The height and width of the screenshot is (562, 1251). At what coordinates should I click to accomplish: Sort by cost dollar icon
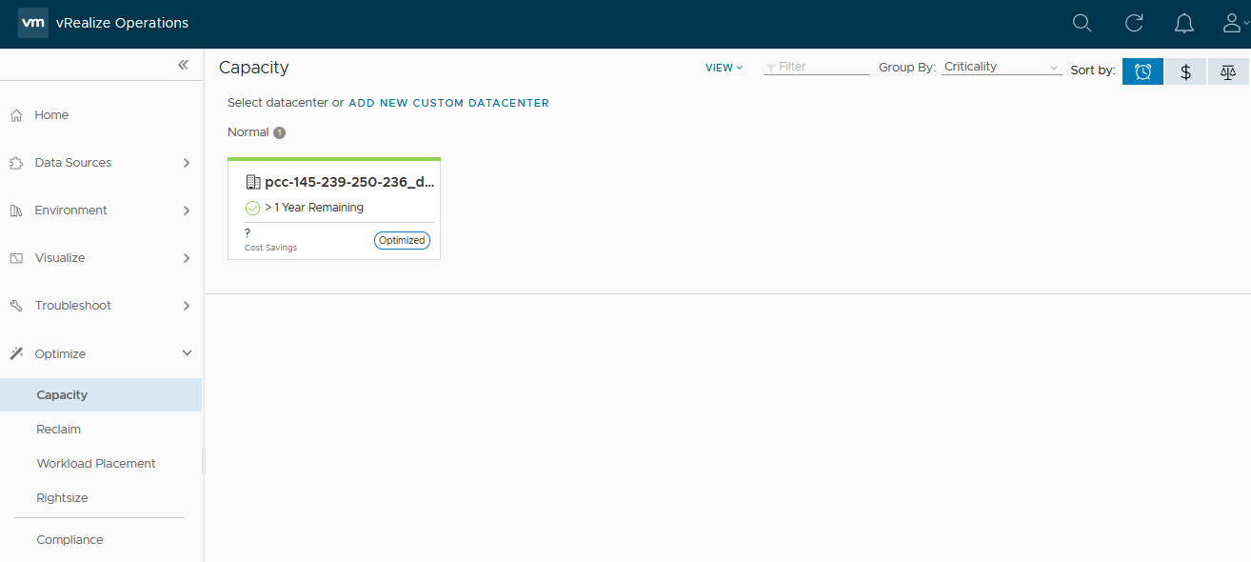click(1185, 71)
